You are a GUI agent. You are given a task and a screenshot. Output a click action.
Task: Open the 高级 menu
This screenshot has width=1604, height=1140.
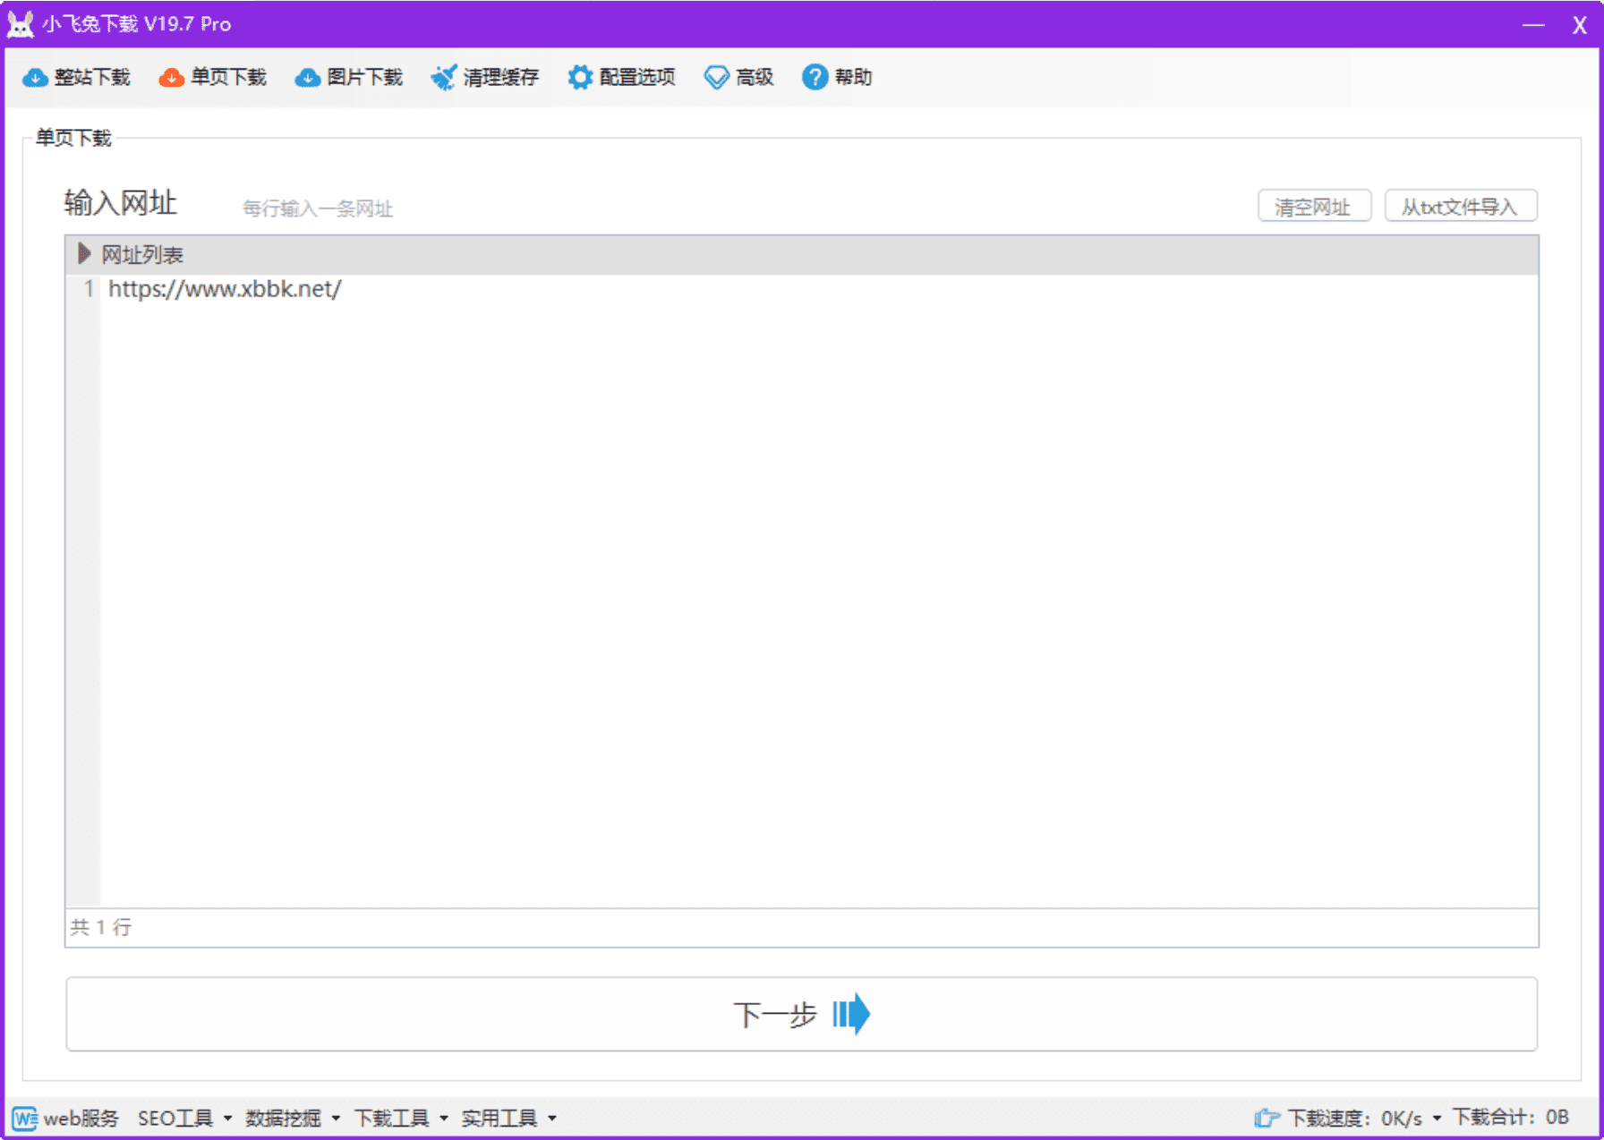click(x=754, y=78)
